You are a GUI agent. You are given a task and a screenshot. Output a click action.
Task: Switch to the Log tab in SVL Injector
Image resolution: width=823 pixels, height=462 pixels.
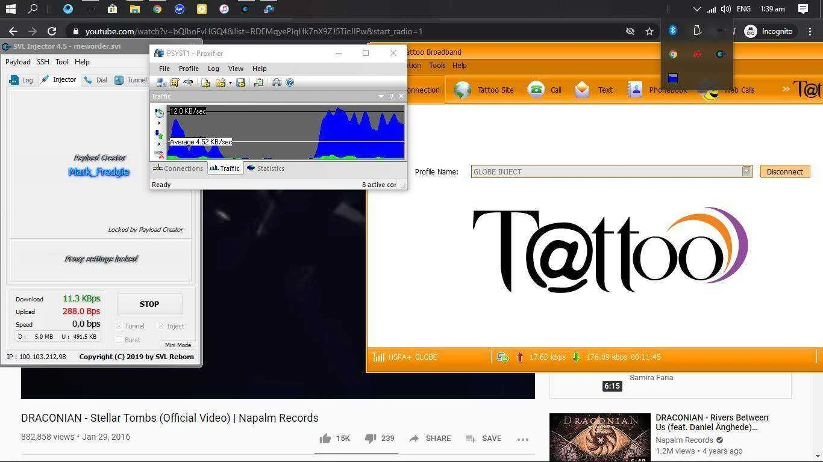(22, 80)
